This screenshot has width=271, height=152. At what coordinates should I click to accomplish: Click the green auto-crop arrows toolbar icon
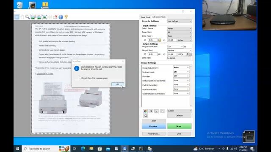(44, 17)
